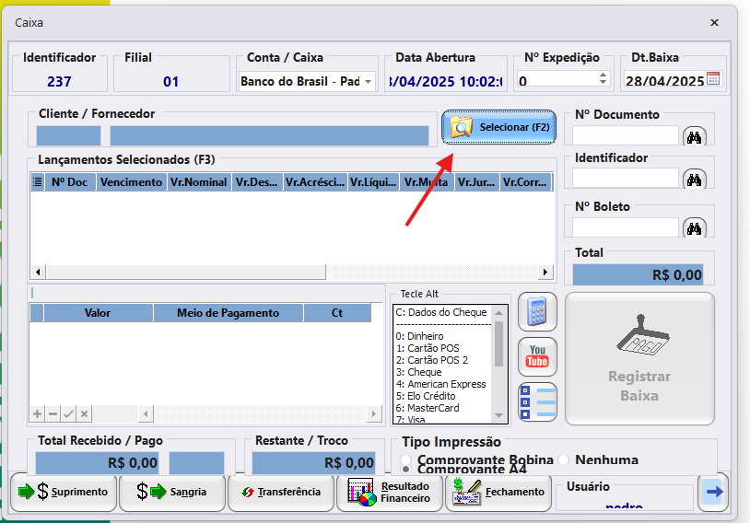Image resolution: width=750 pixels, height=523 pixels.
Task: Search by Nº Documento binoculars icon
Action: point(694,136)
